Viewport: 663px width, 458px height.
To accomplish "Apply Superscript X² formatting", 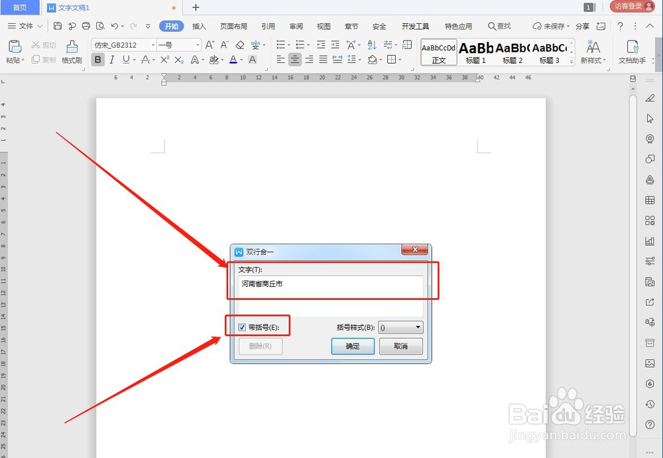I will (164, 60).
